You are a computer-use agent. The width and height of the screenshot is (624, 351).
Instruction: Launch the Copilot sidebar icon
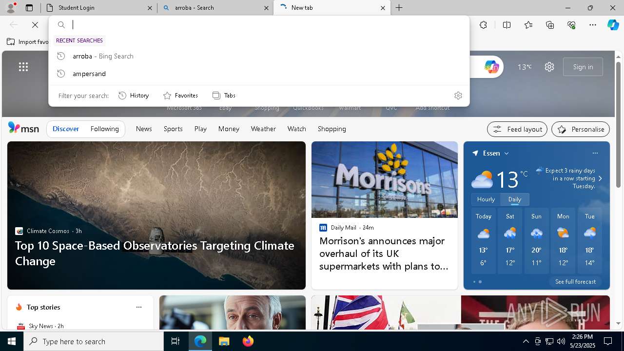pyautogui.click(x=613, y=25)
